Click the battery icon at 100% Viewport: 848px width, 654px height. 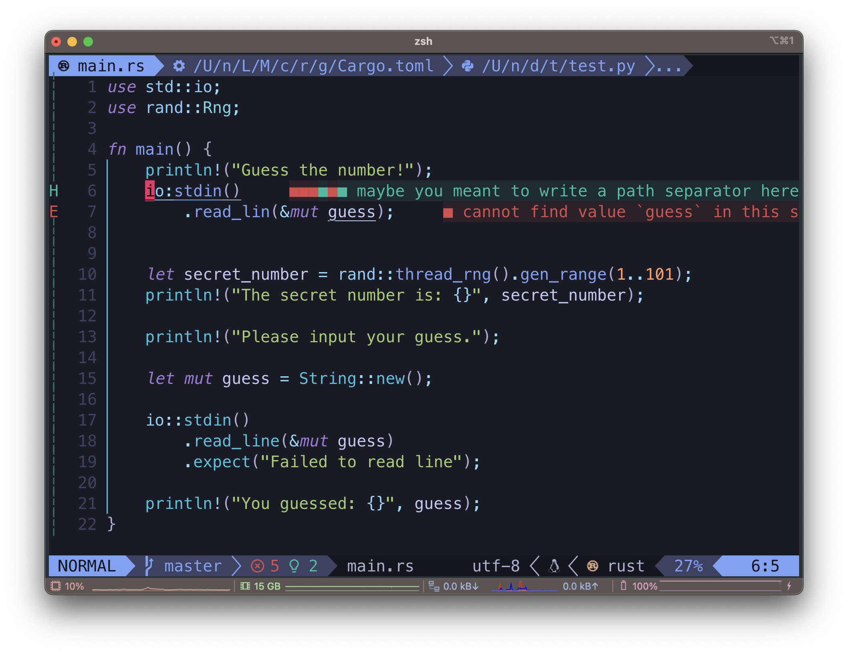click(623, 585)
